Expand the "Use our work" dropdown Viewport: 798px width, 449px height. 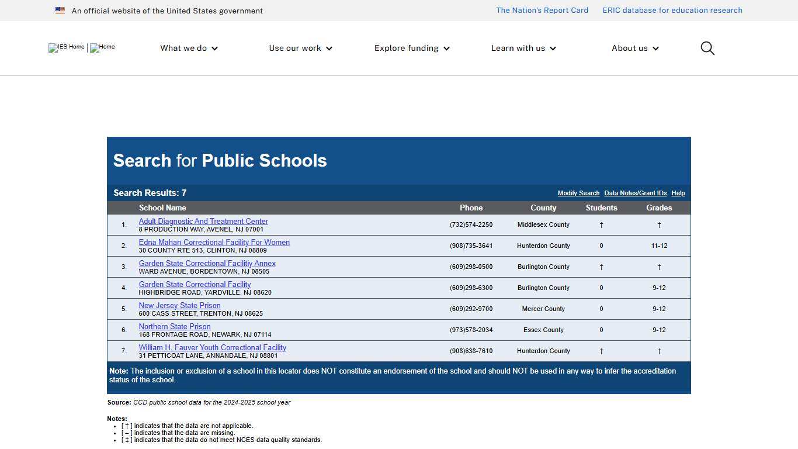[x=300, y=48]
